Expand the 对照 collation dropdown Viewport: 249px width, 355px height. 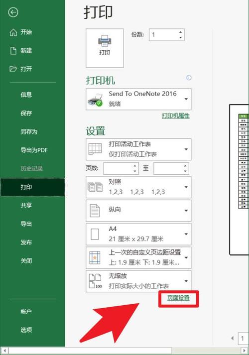[138, 187]
